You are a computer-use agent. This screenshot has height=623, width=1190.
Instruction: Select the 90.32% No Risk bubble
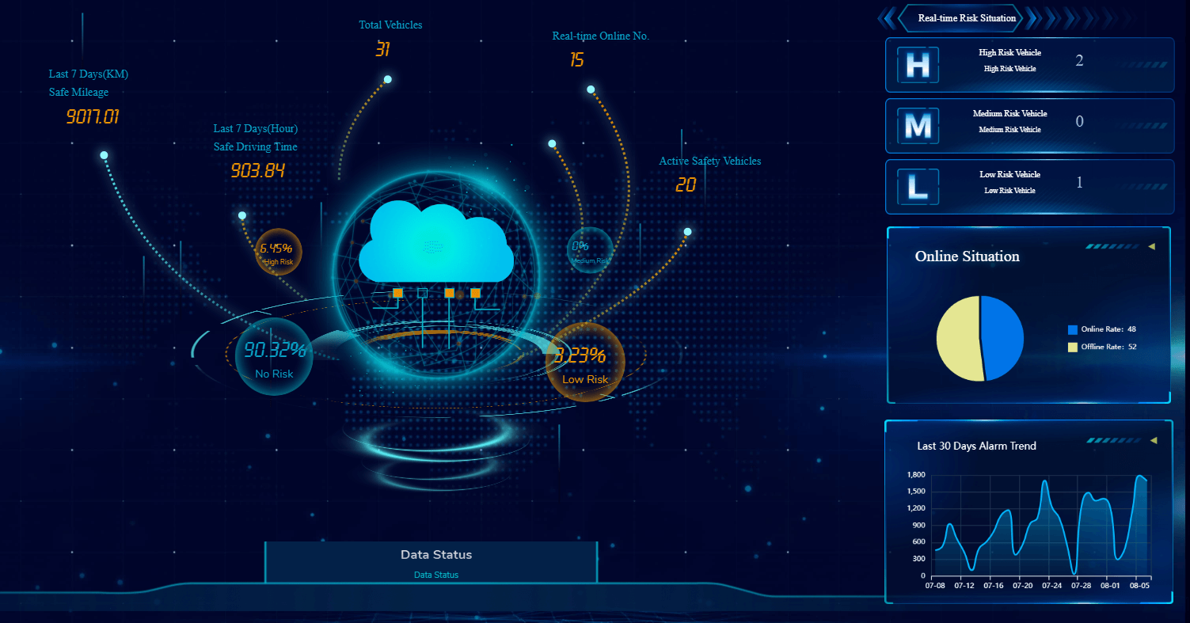(x=274, y=356)
